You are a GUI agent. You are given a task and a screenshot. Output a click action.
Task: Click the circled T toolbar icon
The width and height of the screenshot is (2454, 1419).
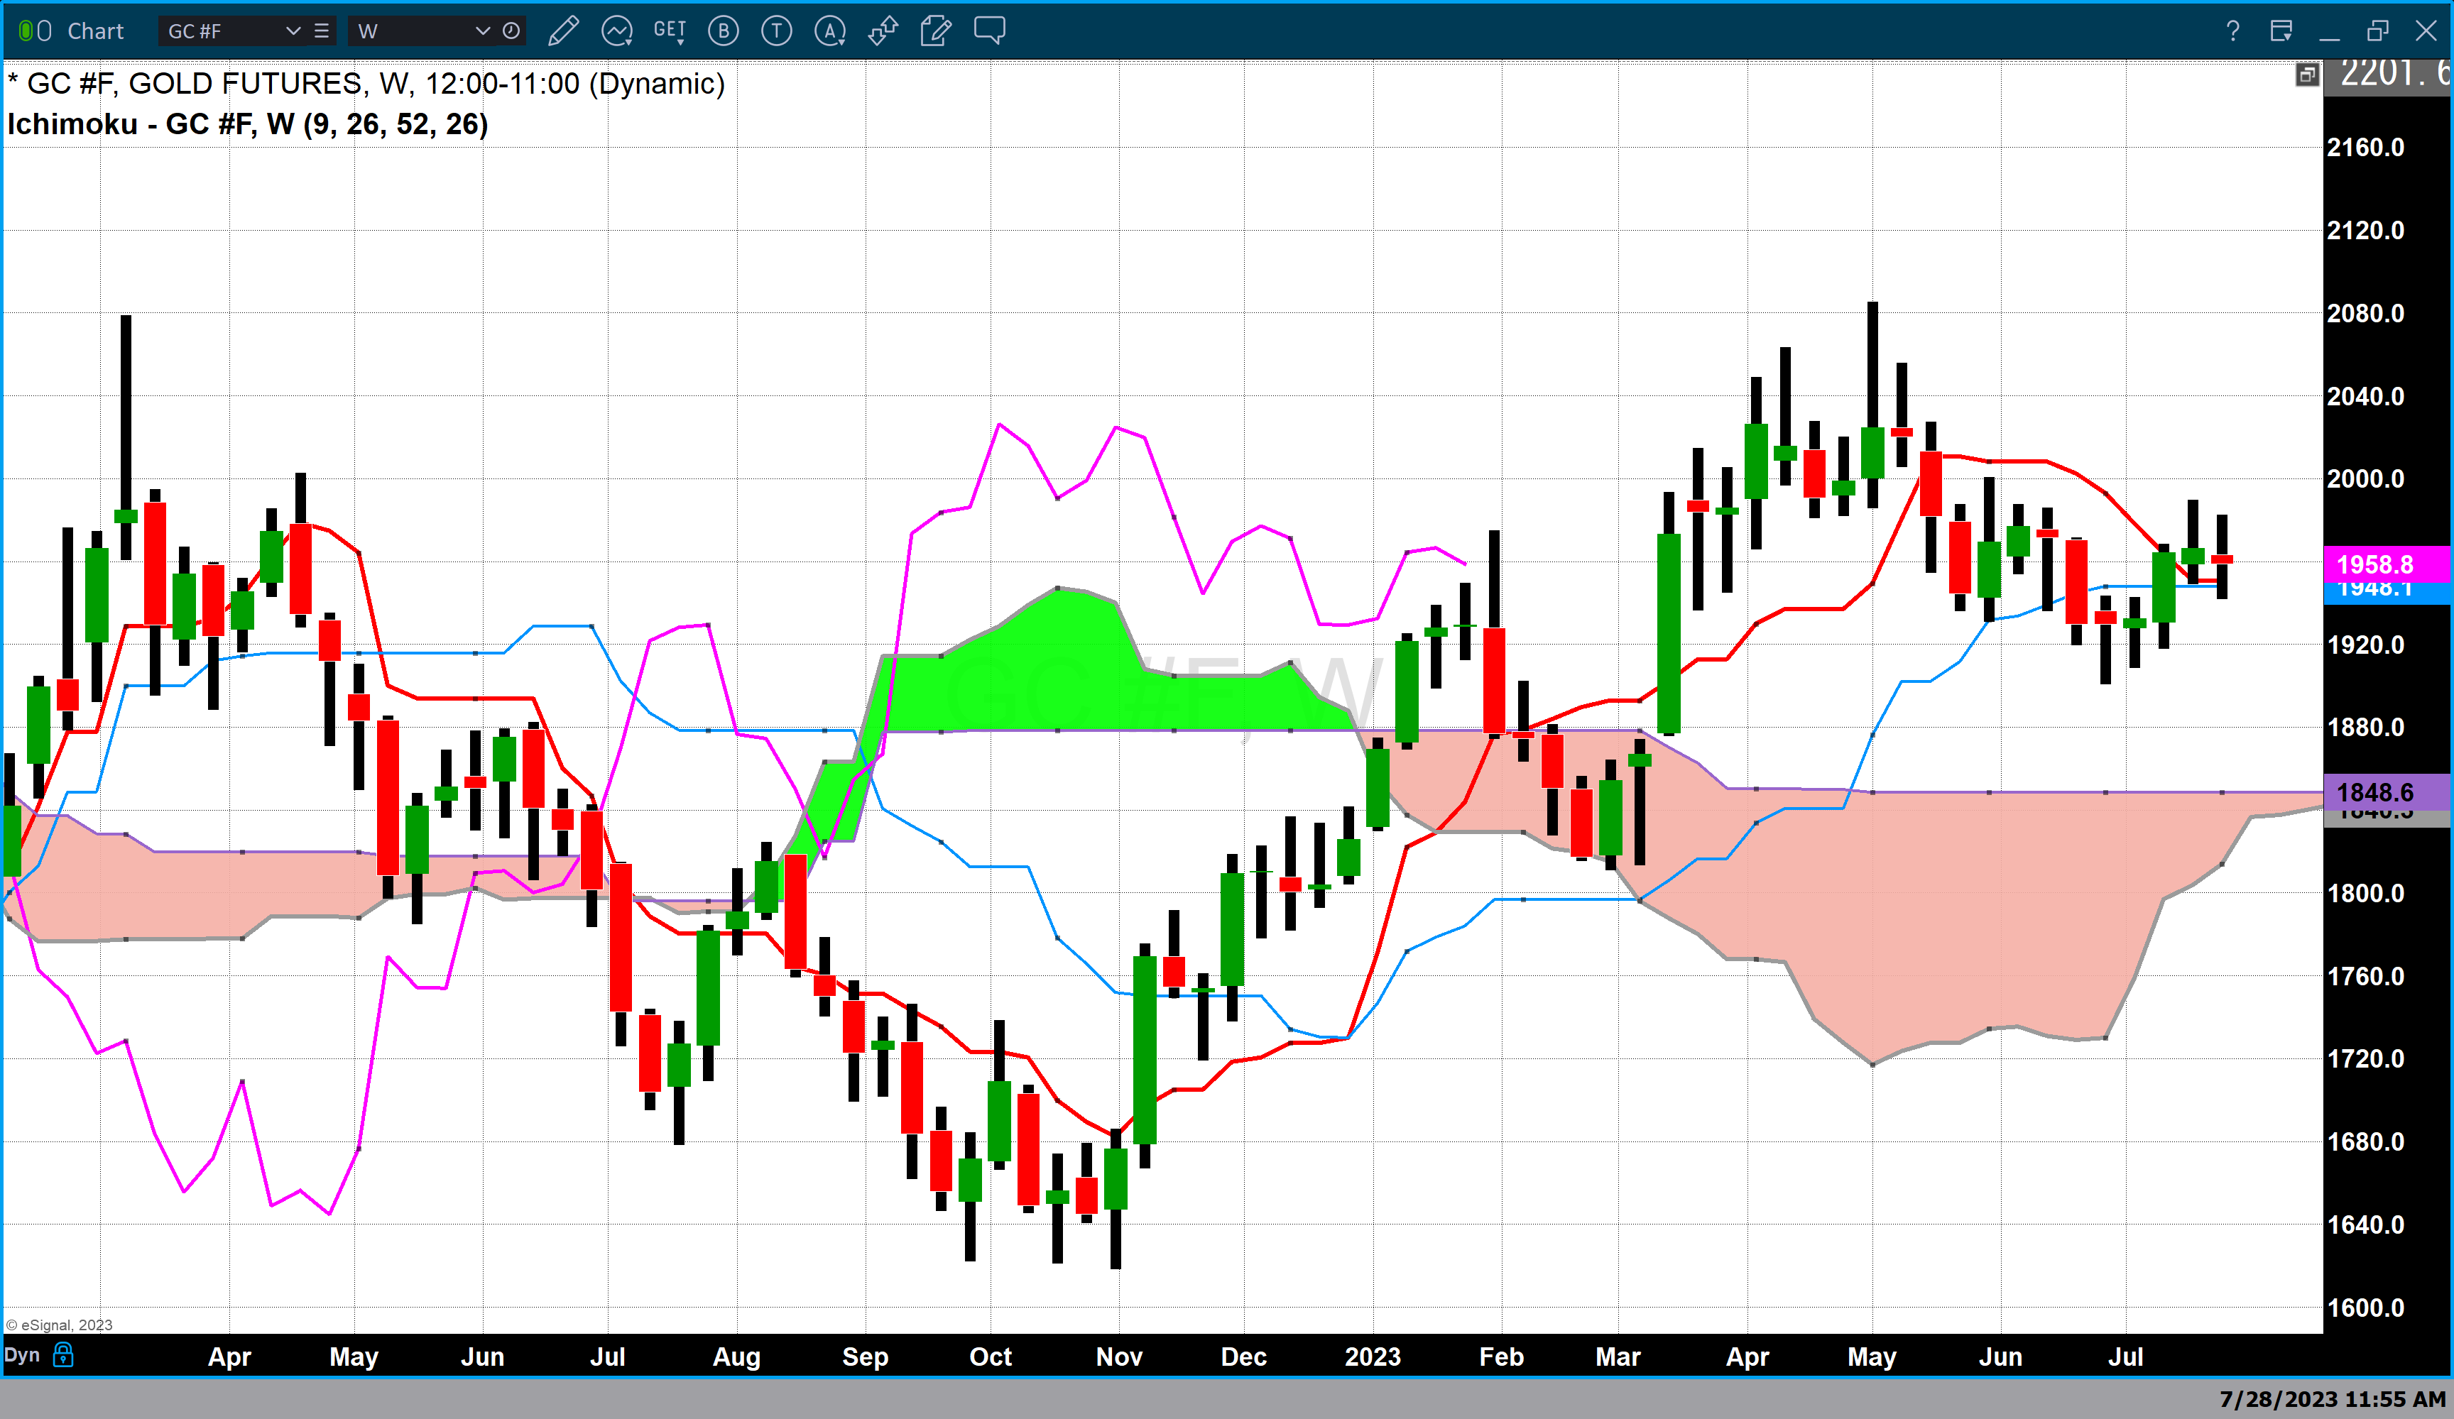[x=776, y=31]
